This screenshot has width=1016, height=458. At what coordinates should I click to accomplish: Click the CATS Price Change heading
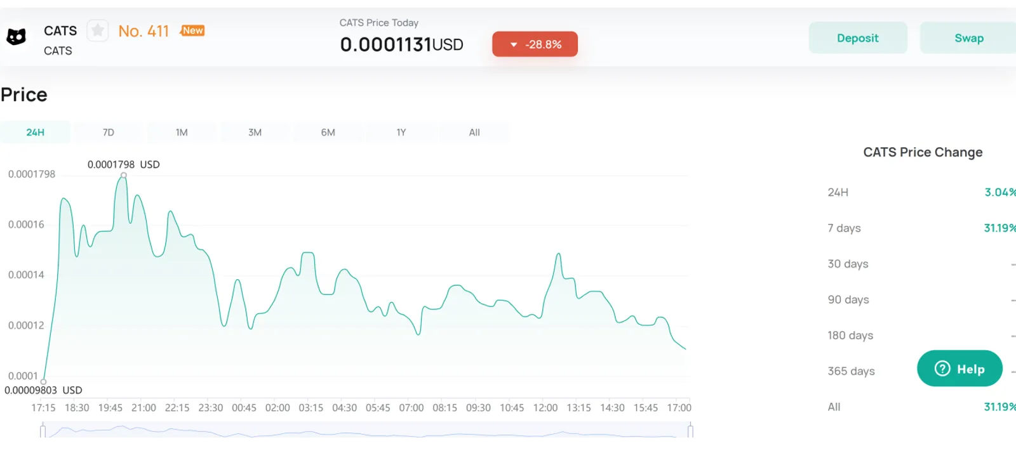[923, 152]
